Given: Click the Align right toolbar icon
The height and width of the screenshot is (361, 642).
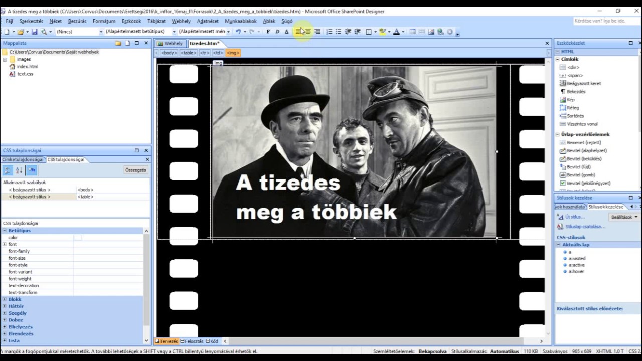Looking at the screenshot, I should [x=317, y=32].
